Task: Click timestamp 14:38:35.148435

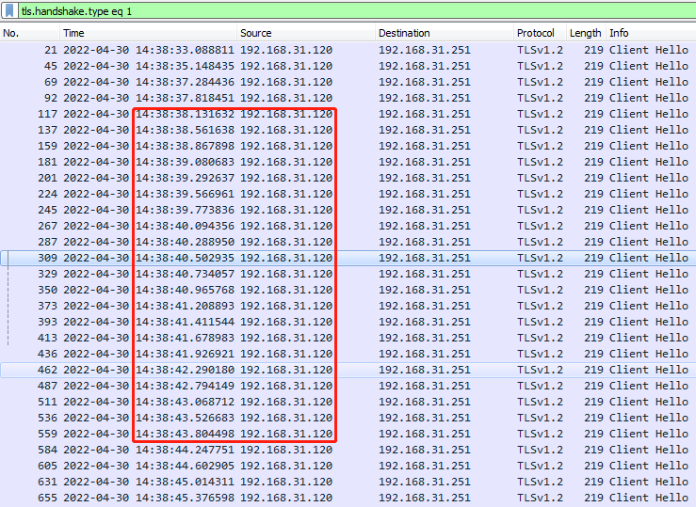Action: pos(185,66)
